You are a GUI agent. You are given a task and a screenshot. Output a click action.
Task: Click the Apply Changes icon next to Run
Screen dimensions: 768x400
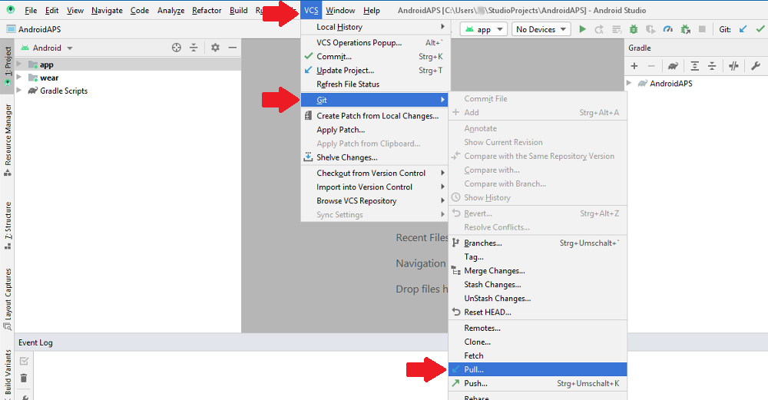click(x=599, y=29)
